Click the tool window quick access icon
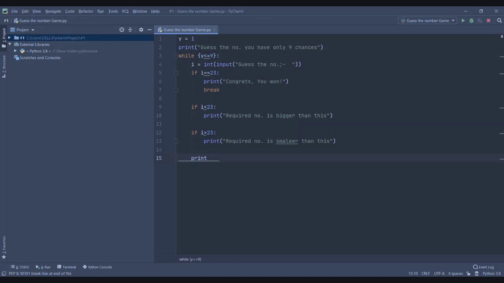The width and height of the screenshot is (504, 283). [4, 273]
